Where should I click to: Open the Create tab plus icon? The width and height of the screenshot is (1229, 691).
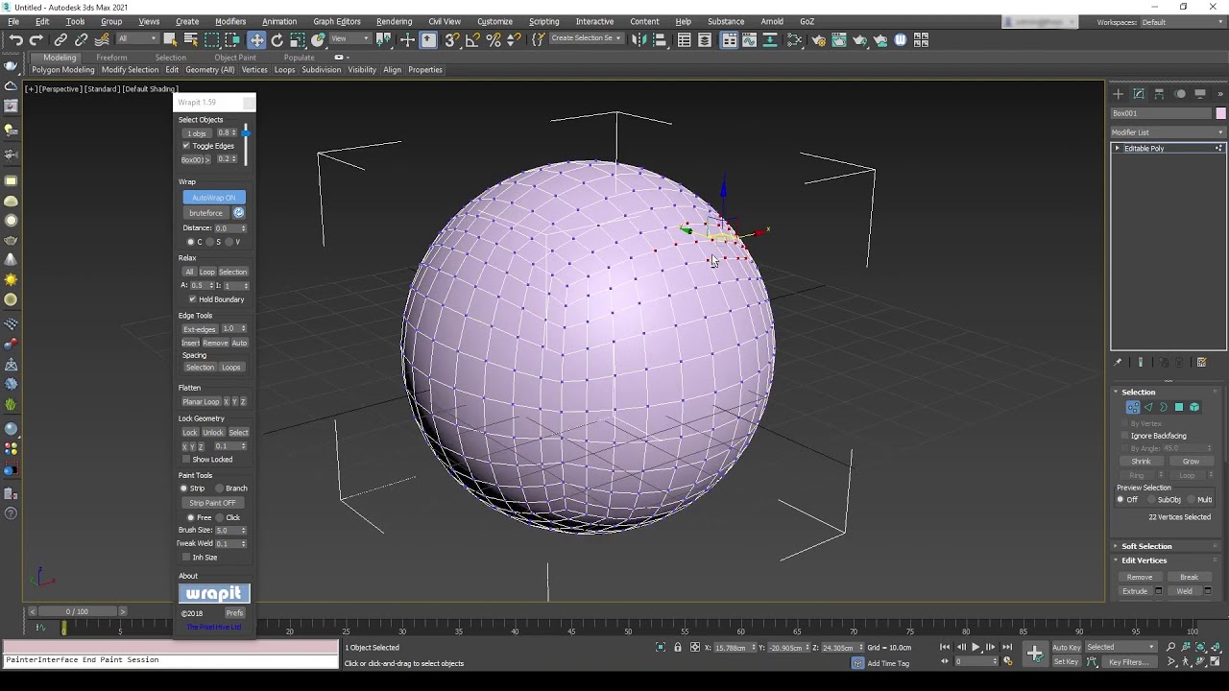[x=1118, y=93]
